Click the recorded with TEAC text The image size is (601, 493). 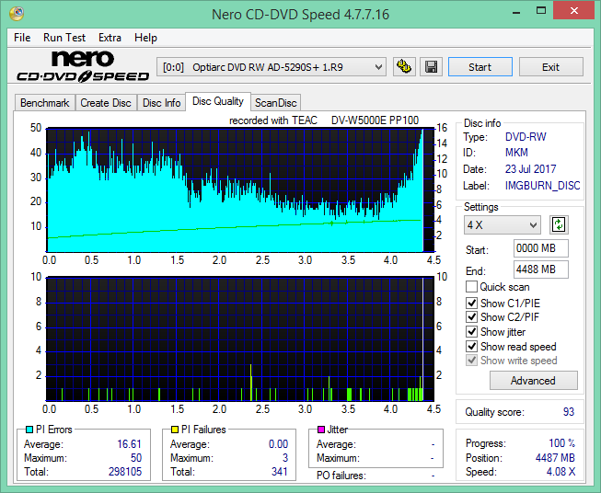click(324, 120)
